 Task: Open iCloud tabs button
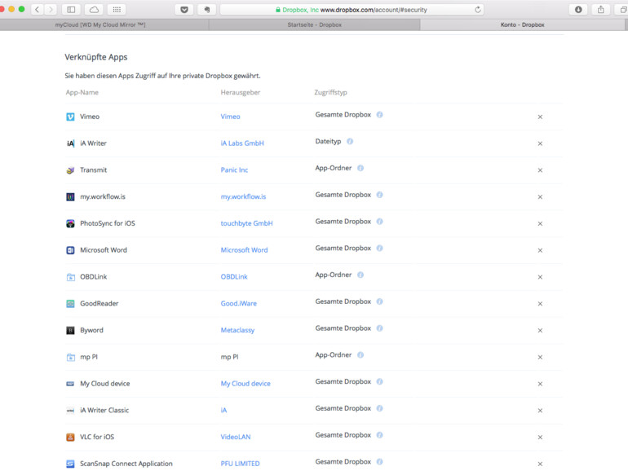[x=94, y=10]
